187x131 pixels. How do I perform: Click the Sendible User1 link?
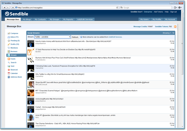pos(136,12)
